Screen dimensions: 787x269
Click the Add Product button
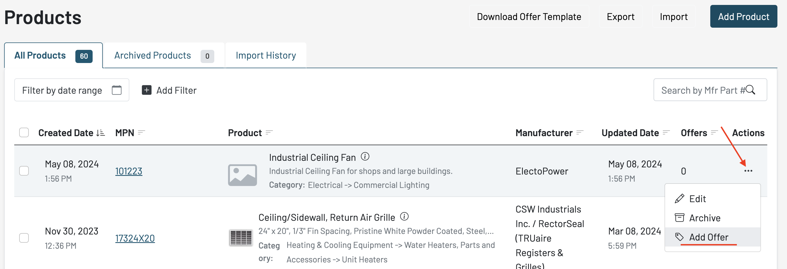743,16
